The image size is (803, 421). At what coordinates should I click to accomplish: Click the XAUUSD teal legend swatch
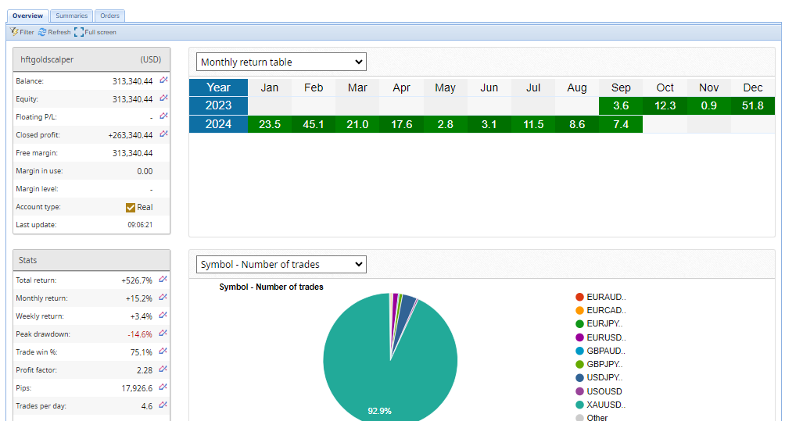tap(579, 405)
